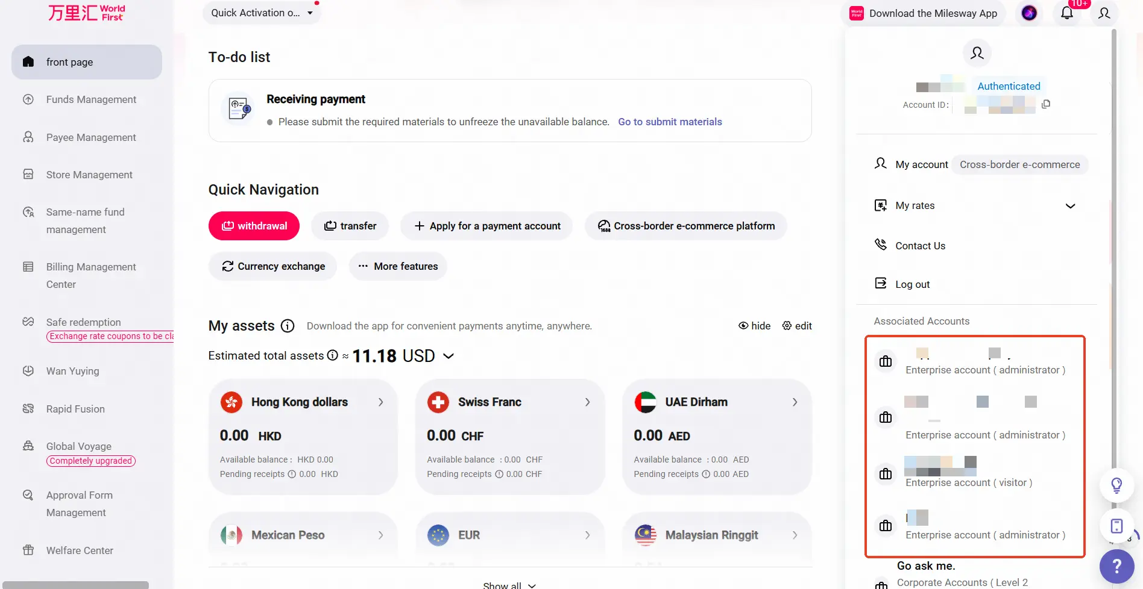The width and height of the screenshot is (1143, 589).
Task: Open the round purple avatar icon
Action: pos(1029,13)
